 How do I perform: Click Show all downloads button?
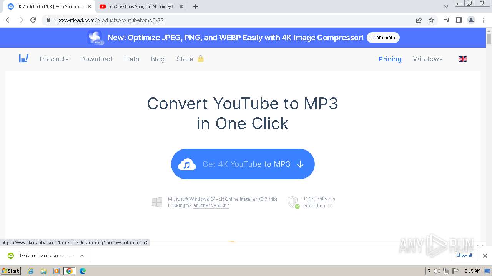pos(464,255)
